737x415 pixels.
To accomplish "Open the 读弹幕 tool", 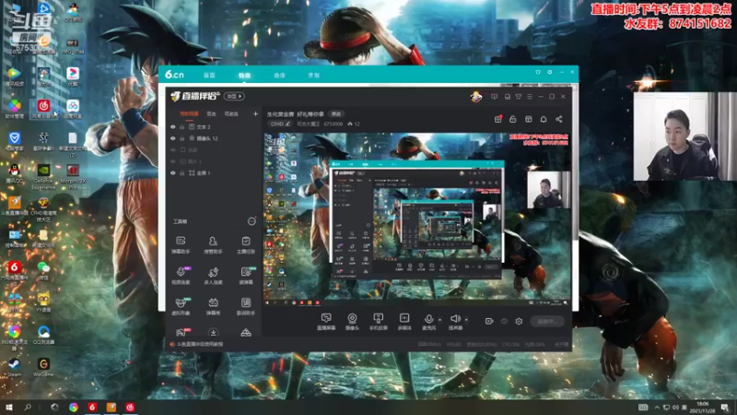I will [246, 276].
